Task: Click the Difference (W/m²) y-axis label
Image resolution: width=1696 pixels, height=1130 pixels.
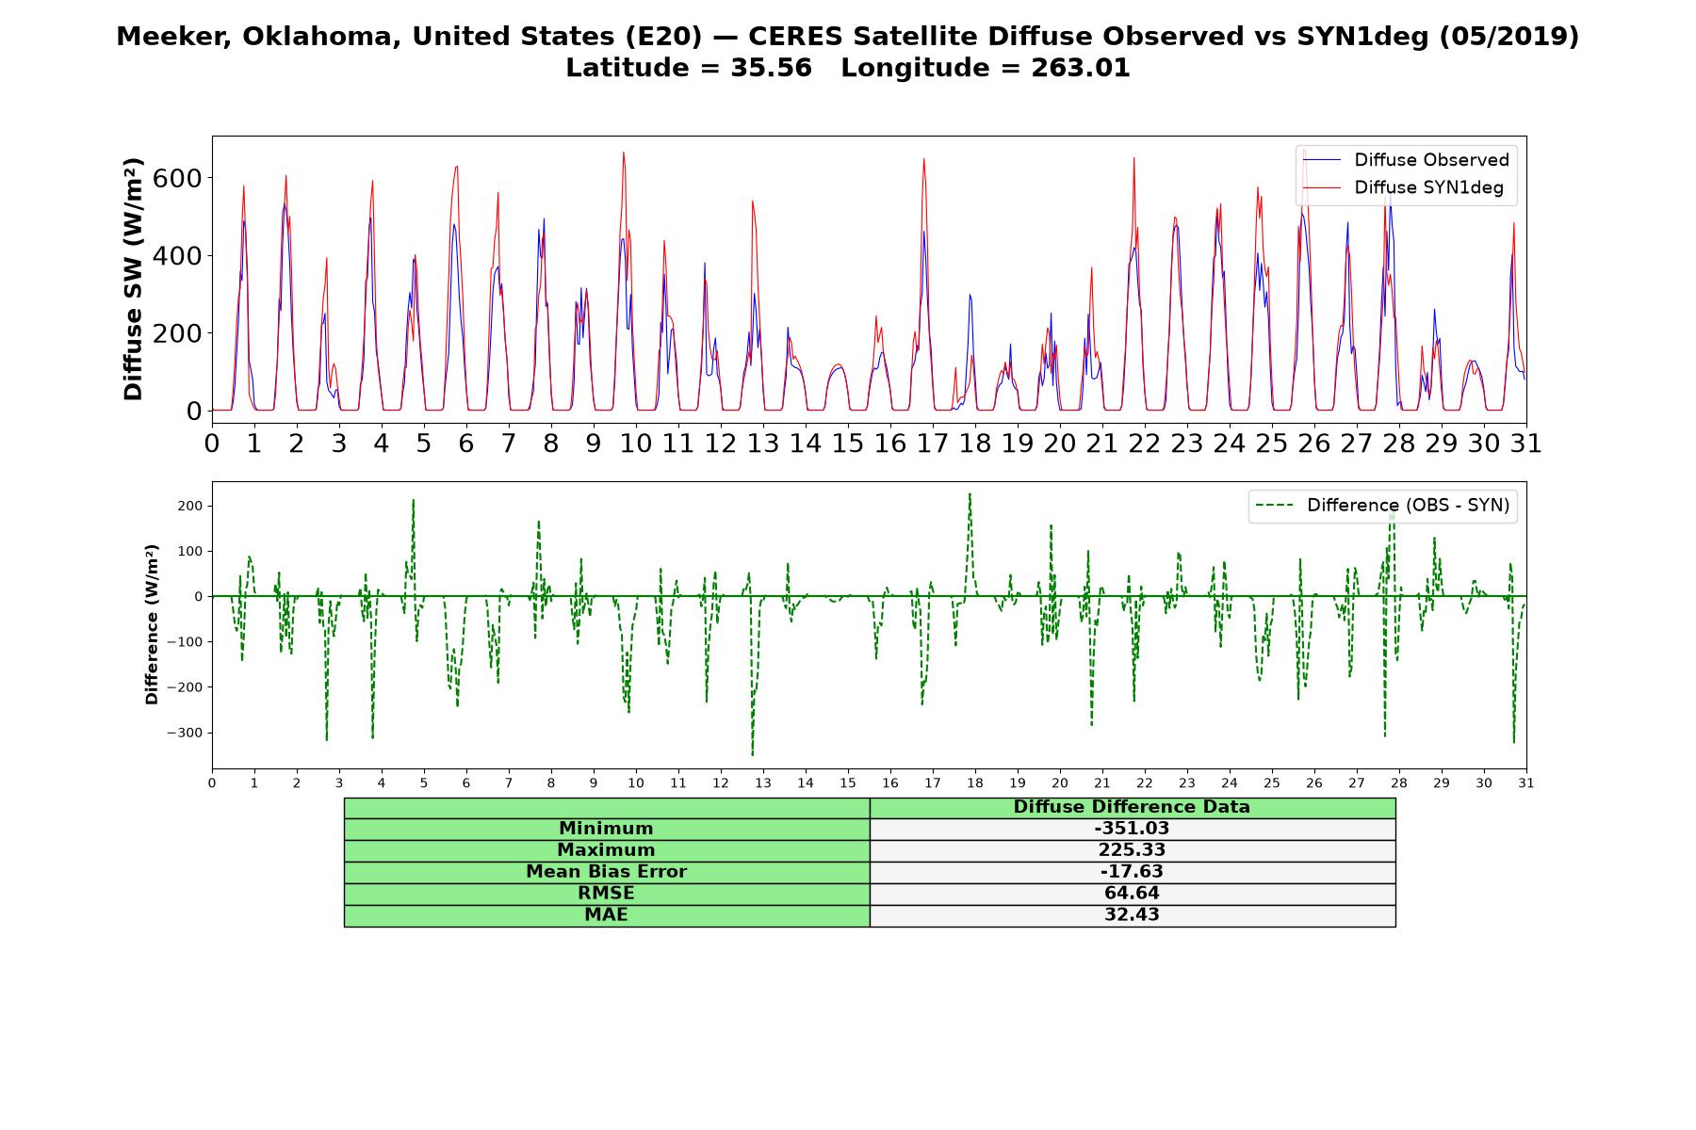Action: [152, 625]
